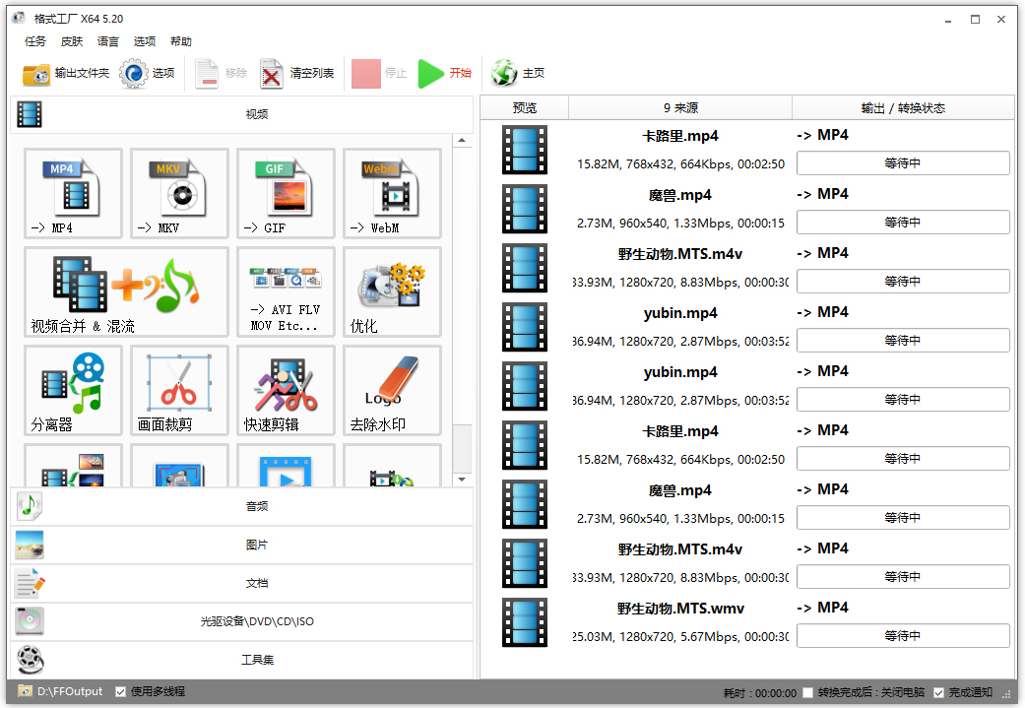This screenshot has width=1025, height=708.
Task: Open the 语言 menu
Action: click(107, 41)
